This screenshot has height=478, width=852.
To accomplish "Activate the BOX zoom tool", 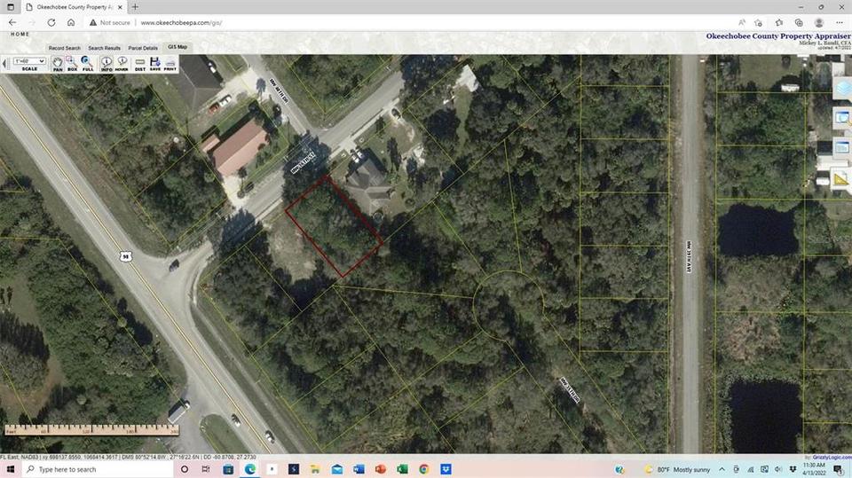I will tap(72, 64).
